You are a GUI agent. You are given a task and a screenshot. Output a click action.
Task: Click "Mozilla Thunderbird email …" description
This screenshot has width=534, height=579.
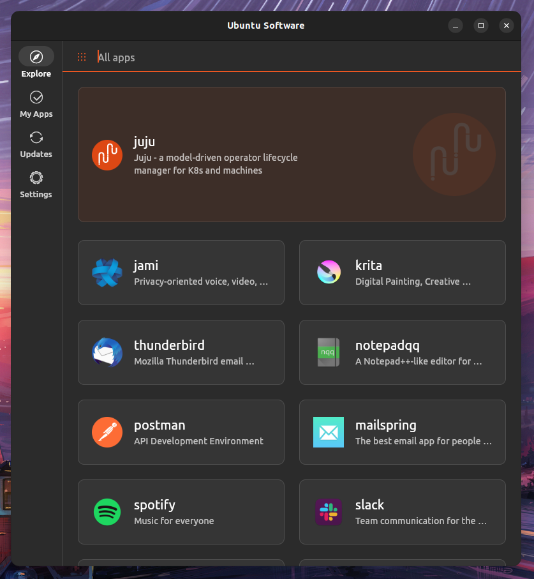(194, 361)
